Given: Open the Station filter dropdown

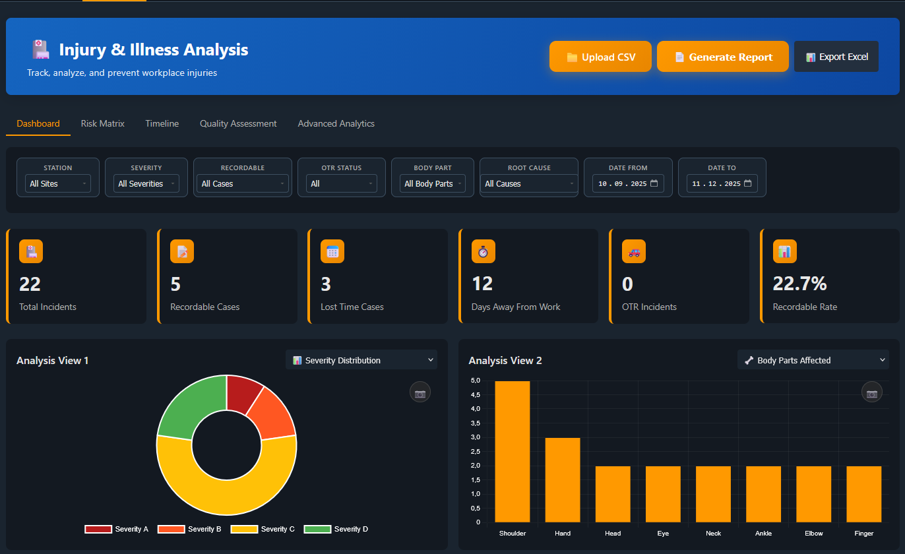Looking at the screenshot, I should [x=57, y=183].
